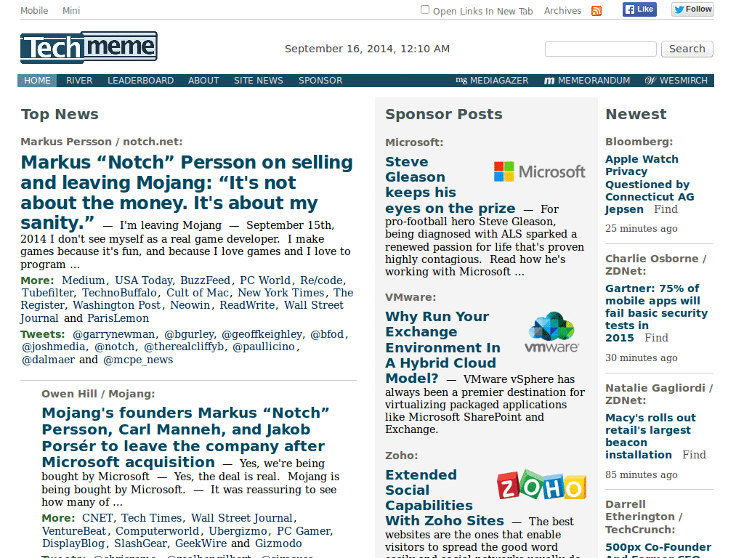Focus the search text field
The width and height of the screenshot is (744, 558).
pyautogui.click(x=601, y=49)
